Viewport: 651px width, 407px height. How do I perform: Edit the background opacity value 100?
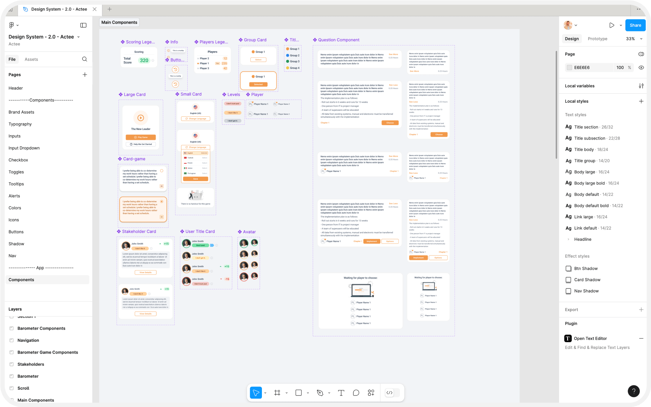pos(620,67)
